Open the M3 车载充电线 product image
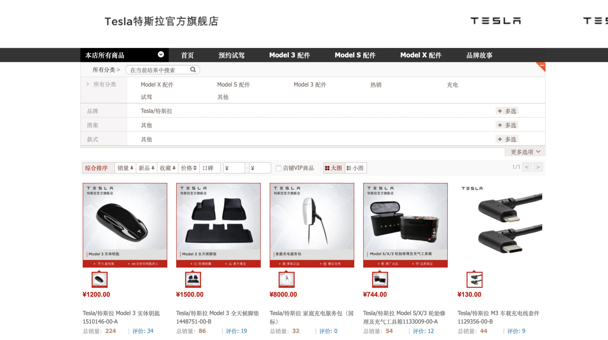Screen dimensions: 608x340 [500, 225]
